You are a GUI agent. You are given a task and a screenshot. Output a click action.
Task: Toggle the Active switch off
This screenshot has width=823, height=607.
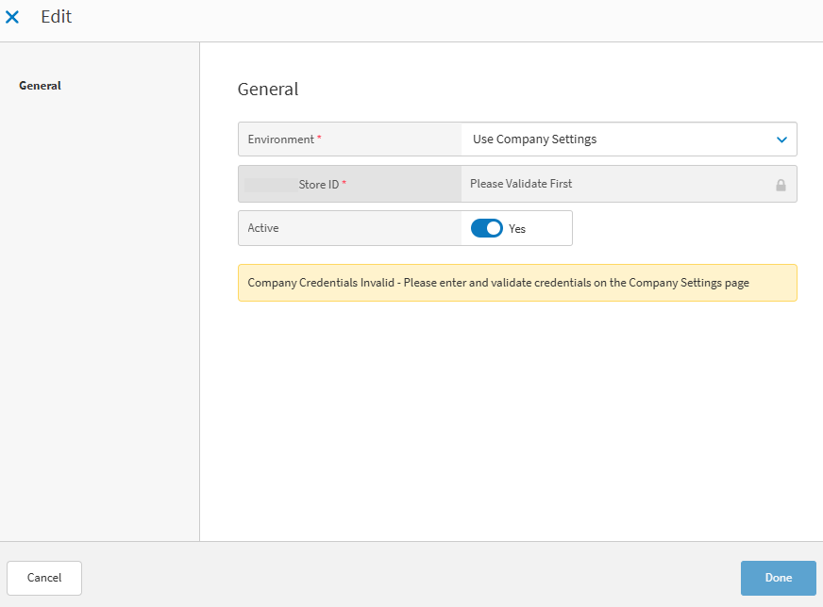[486, 228]
